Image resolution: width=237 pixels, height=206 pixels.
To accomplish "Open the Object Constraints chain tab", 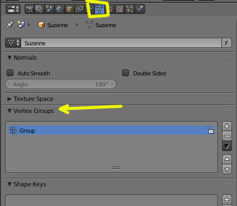I will click(79, 9).
